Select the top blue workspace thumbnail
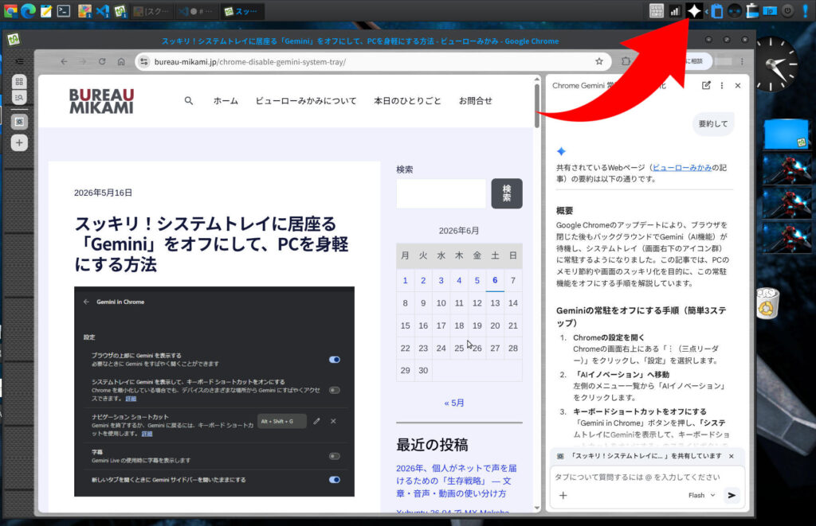The height and width of the screenshot is (526, 816). pyautogui.click(x=787, y=134)
